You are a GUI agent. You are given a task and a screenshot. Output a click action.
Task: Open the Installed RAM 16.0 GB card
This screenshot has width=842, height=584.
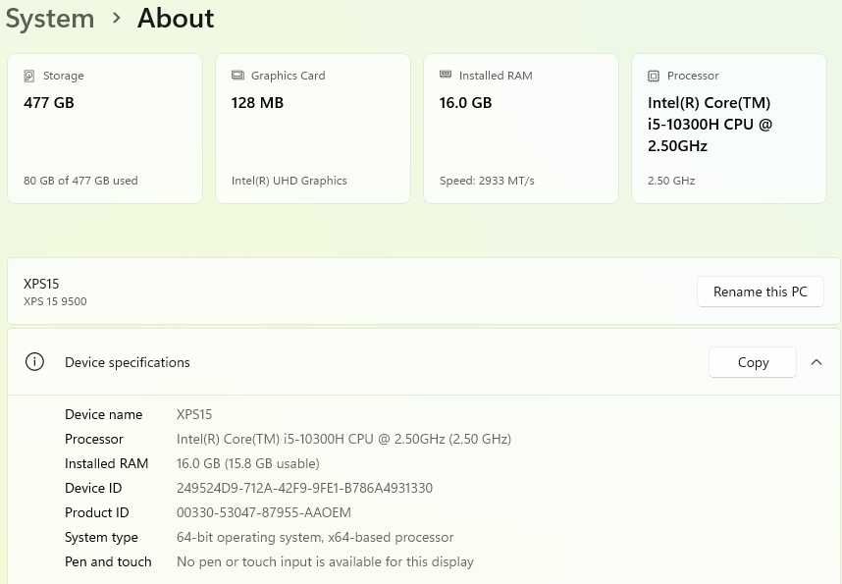point(520,129)
